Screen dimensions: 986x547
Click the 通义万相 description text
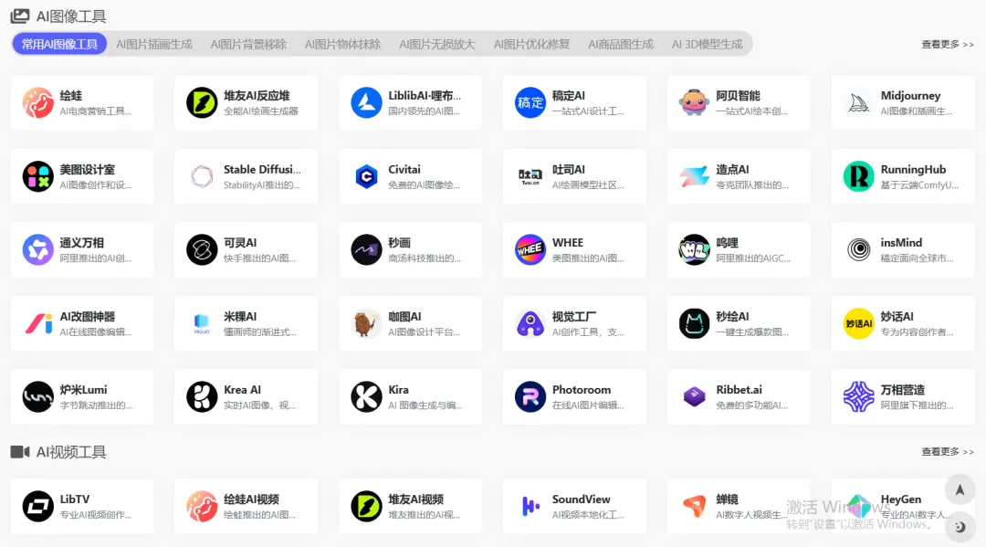[96, 258]
